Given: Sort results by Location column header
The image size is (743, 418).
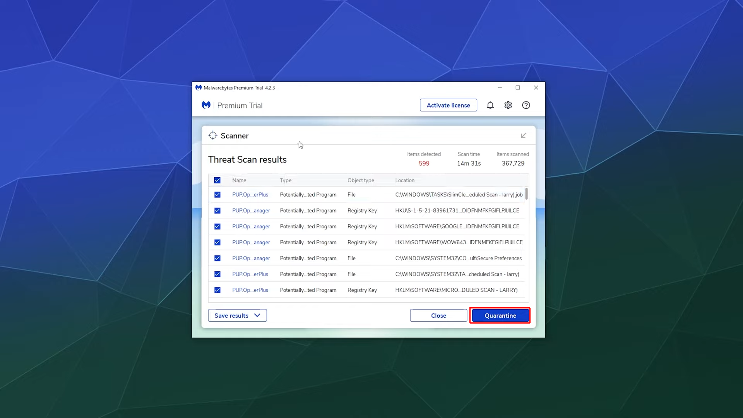Looking at the screenshot, I should [405, 180].
